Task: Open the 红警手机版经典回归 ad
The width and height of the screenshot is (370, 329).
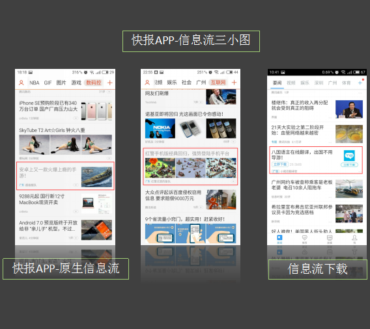Action: (190, 166)
